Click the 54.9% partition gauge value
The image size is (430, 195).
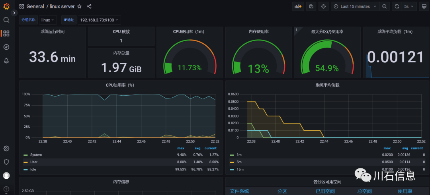tap(327, 68)
